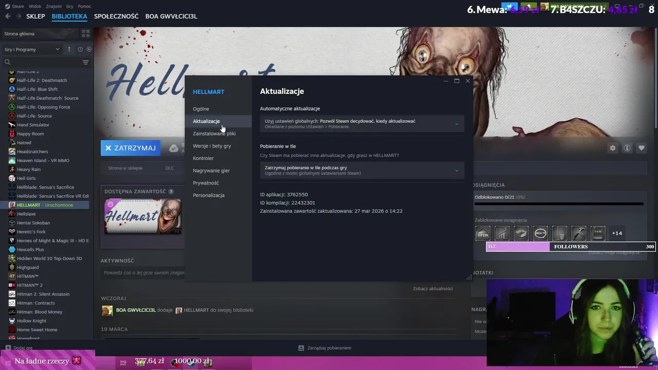Click the ZATRZYMAJ stop button

click(x=131, y=148)
